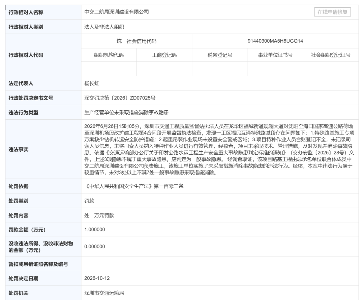Click the 税务登记号 column header
364x303 pixels.
(220, 55)
